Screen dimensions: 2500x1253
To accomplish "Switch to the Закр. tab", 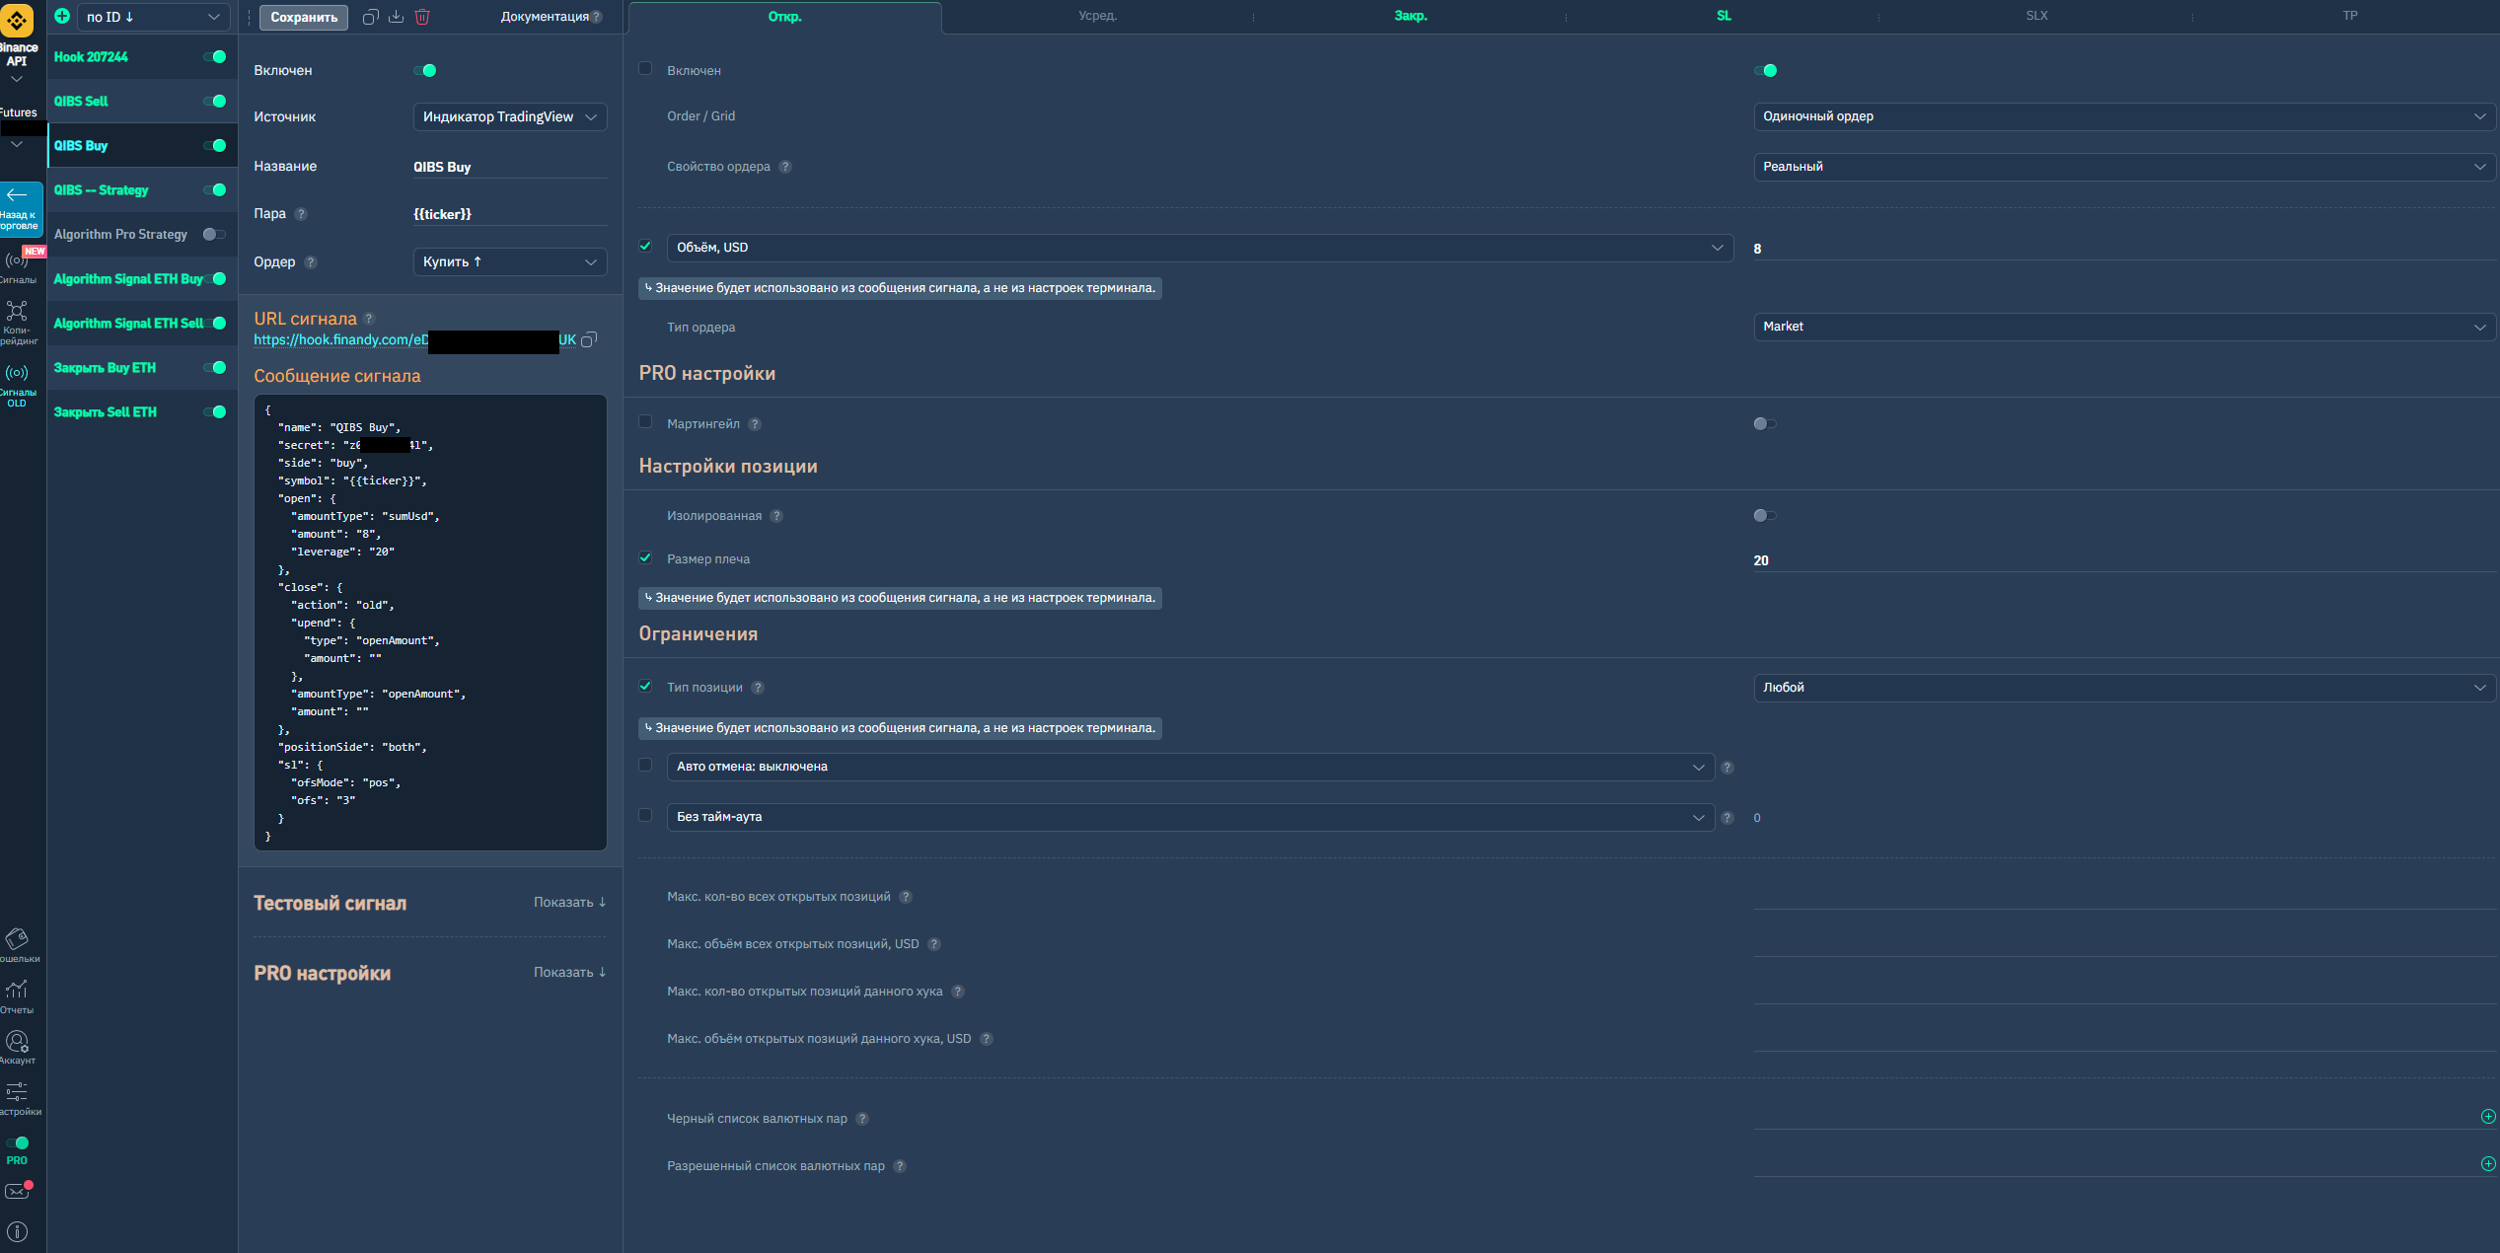I will (1410, 16).
